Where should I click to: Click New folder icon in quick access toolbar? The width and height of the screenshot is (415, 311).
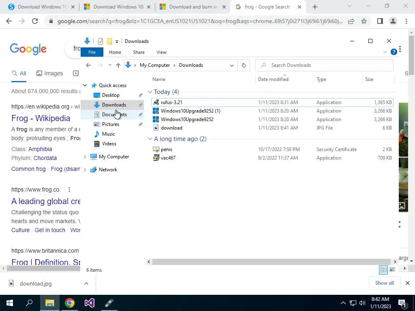click(x=109, y=41)
